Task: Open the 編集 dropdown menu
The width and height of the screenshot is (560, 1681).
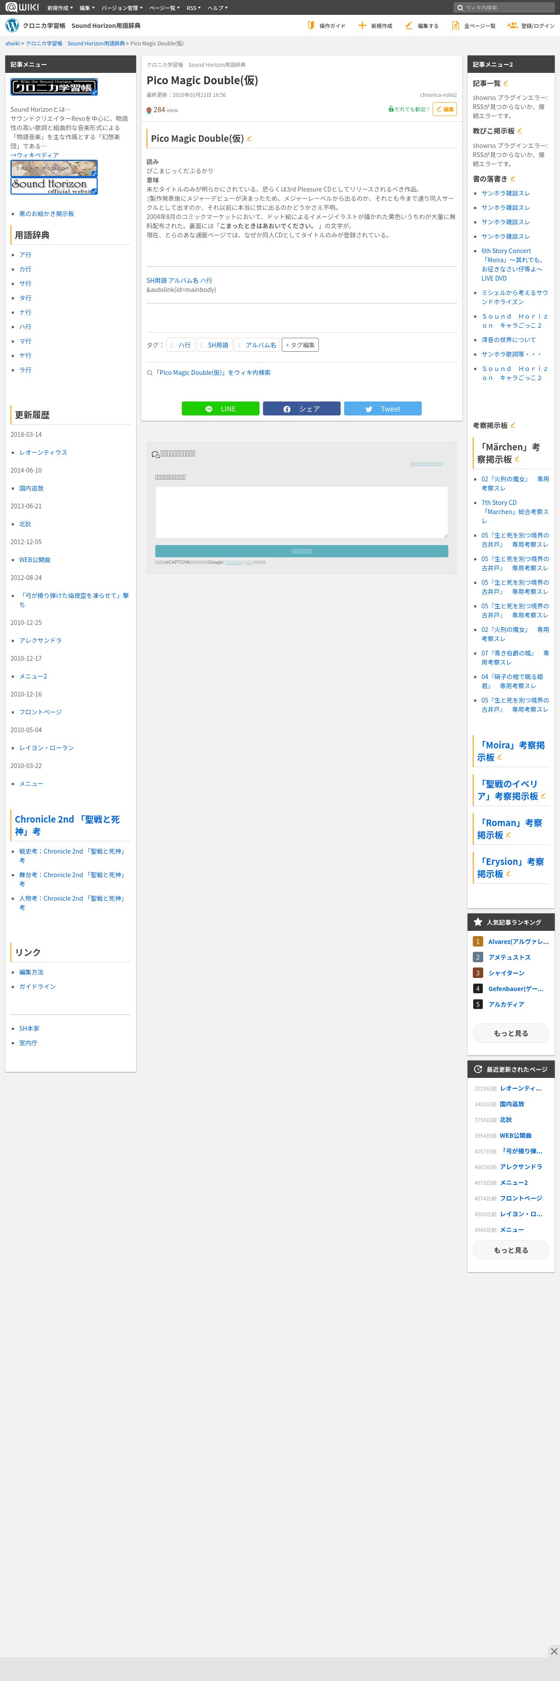Action: (87, 8)
